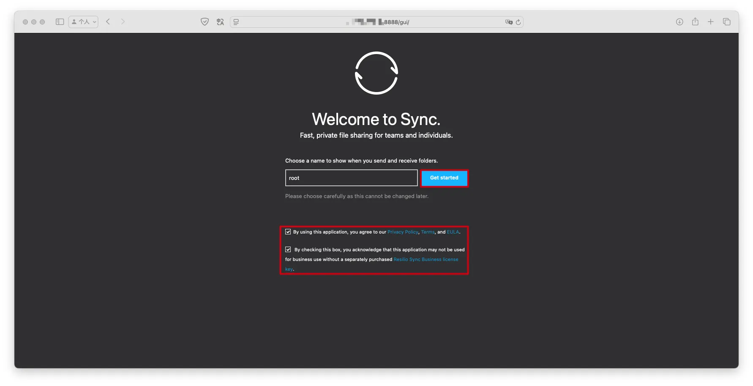Click the address bar URL text

coord(396,22)
